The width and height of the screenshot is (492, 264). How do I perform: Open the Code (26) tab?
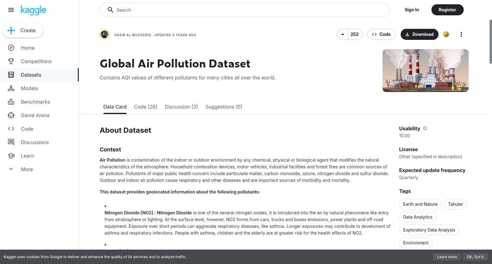pyautogui.click(x=145, y=107)
